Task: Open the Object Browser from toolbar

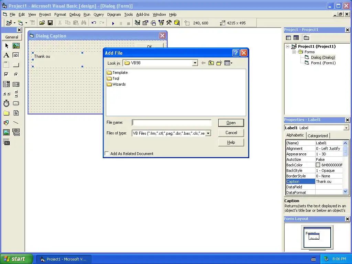Action: (x=162, y=23)
